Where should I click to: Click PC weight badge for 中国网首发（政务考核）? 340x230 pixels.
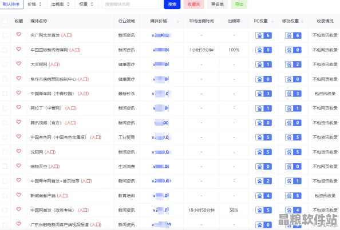pyautogui.click(x=263, y=210)
